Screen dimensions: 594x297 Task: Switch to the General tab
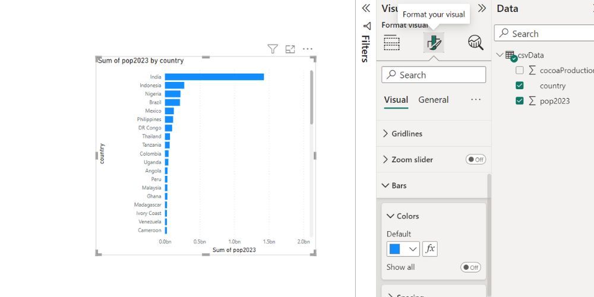[433, 100]
